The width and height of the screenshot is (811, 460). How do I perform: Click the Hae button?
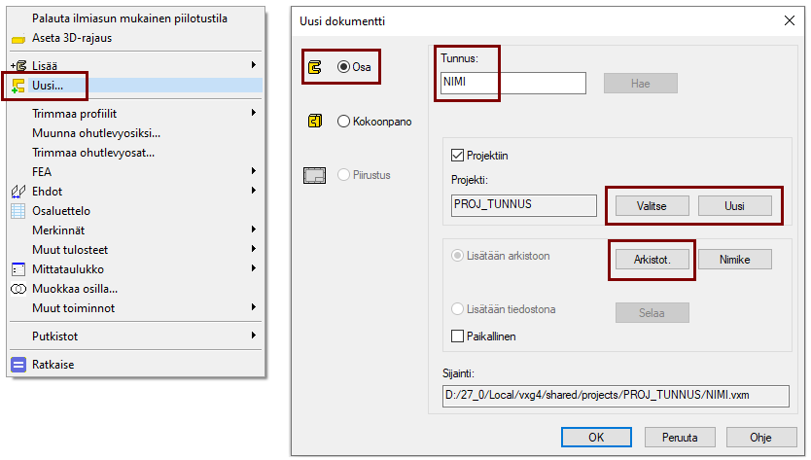tap(640, 84)
